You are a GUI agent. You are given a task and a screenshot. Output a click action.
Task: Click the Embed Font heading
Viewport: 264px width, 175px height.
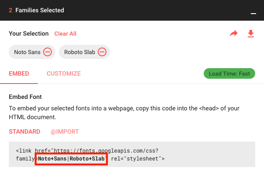[x=25, y=97]
